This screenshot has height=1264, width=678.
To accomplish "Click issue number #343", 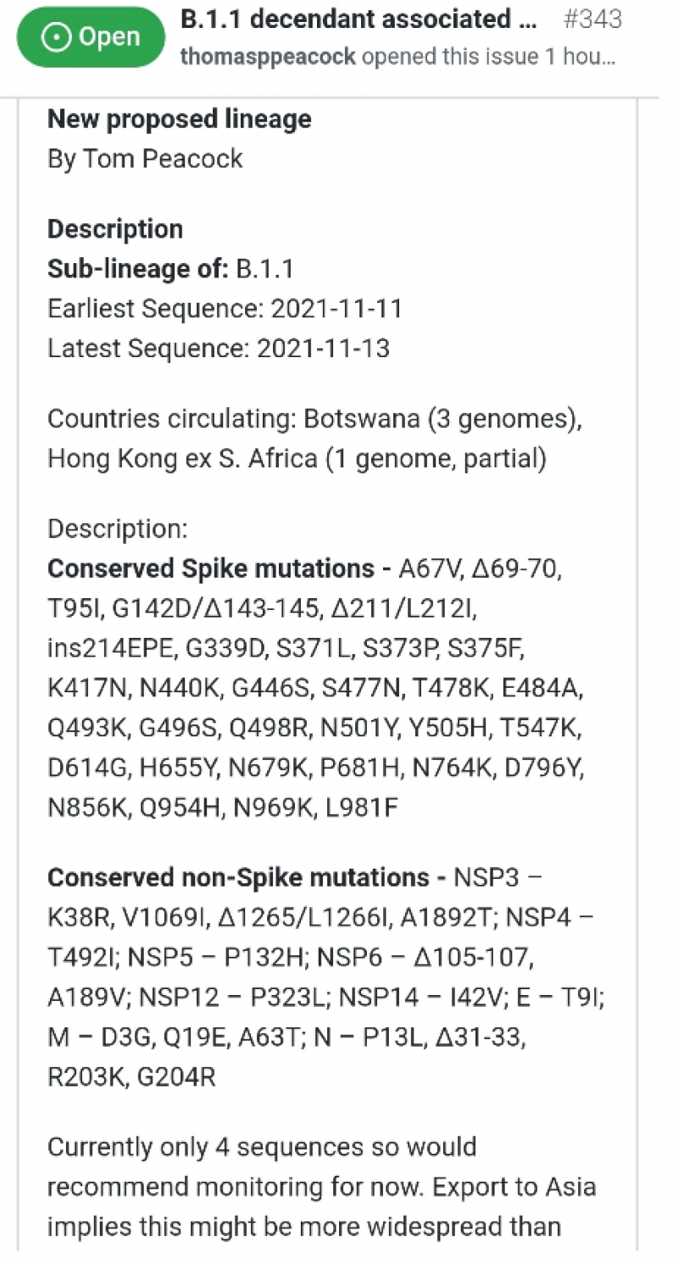I will pyautogui.click(x=592, y=20).
